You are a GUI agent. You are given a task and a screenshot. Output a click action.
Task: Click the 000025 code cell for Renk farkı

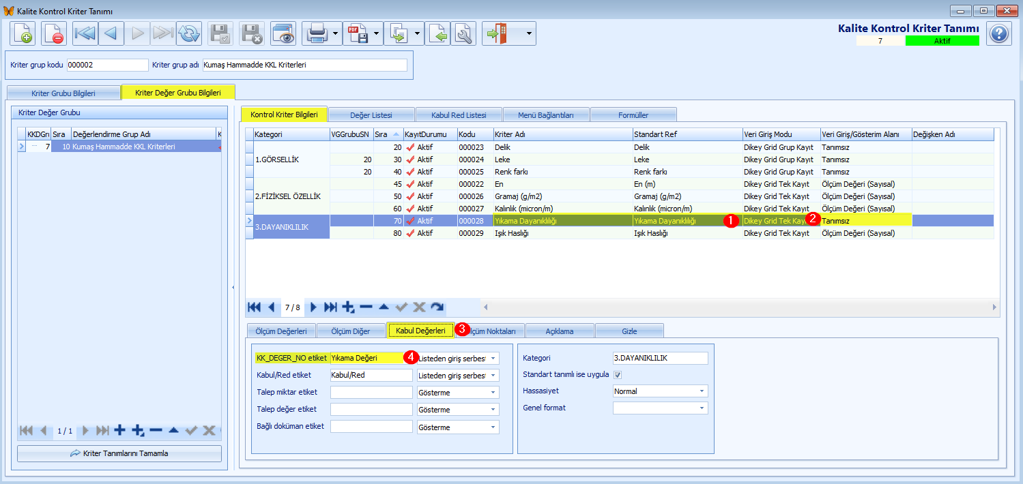tap(475, 172)
